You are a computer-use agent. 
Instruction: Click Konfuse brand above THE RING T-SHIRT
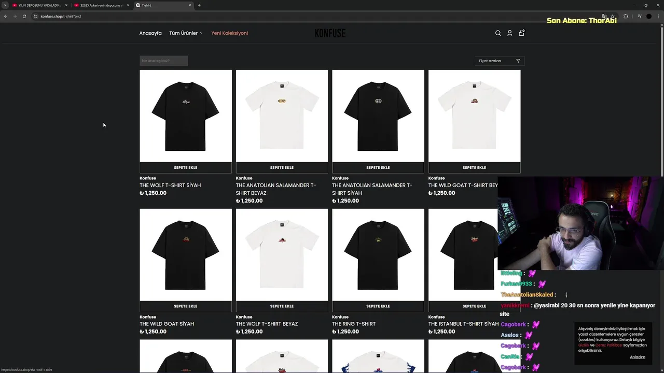(340, 317)
